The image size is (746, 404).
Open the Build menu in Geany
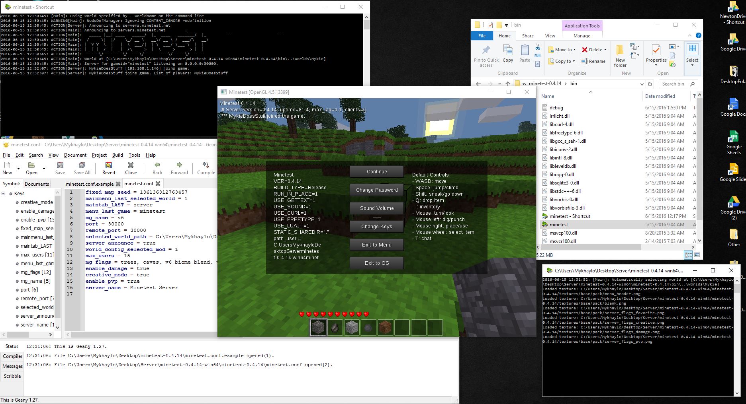(117, 155)
